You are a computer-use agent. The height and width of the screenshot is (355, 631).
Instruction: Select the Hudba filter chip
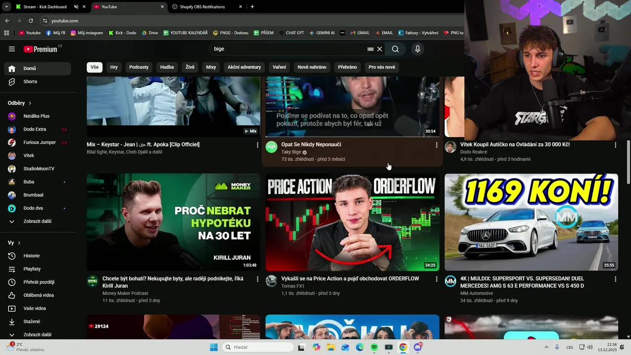167,67
